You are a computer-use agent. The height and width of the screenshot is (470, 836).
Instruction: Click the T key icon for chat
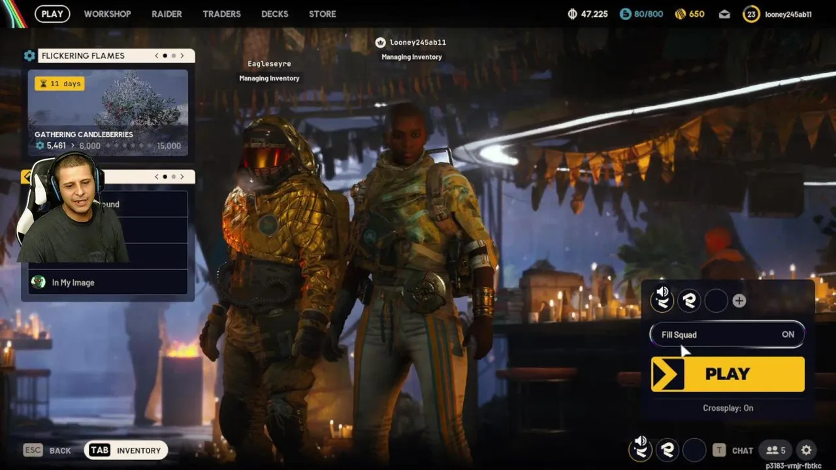pyautogui.click(x=719, y=450)
